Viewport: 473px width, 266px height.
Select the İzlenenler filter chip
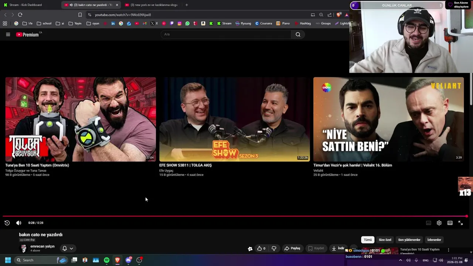434,240
